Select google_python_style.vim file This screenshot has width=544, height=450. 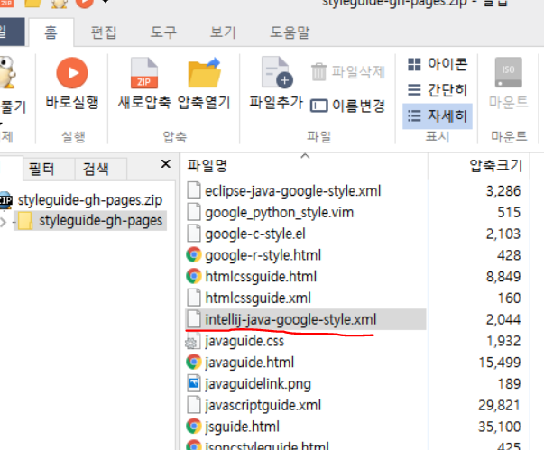tap(280, 213)
